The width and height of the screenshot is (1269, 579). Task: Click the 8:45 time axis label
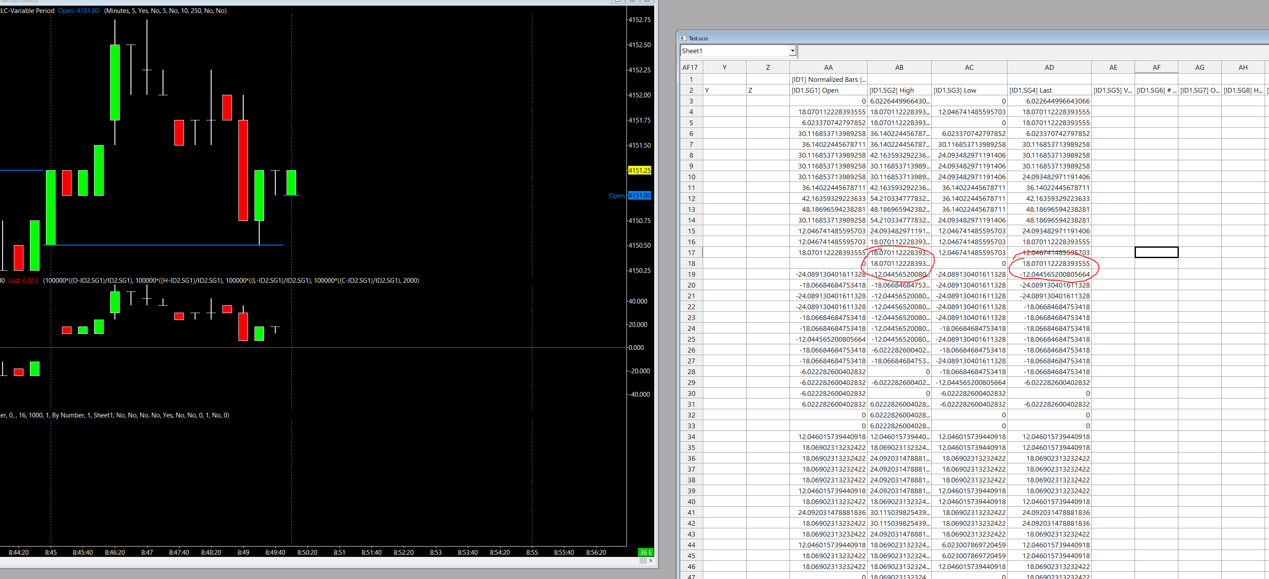coord(51,553)
